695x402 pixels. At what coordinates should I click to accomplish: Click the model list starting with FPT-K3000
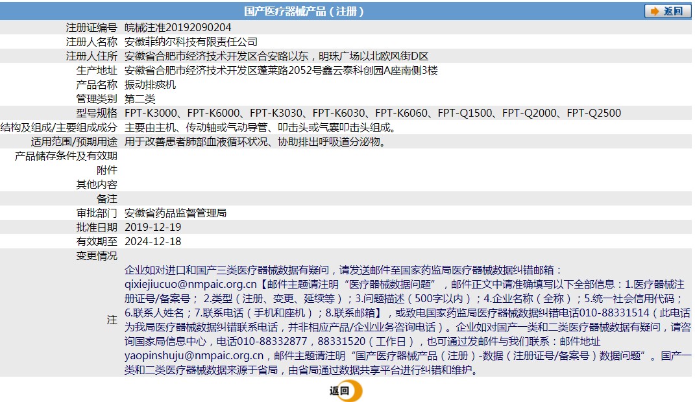372,113
